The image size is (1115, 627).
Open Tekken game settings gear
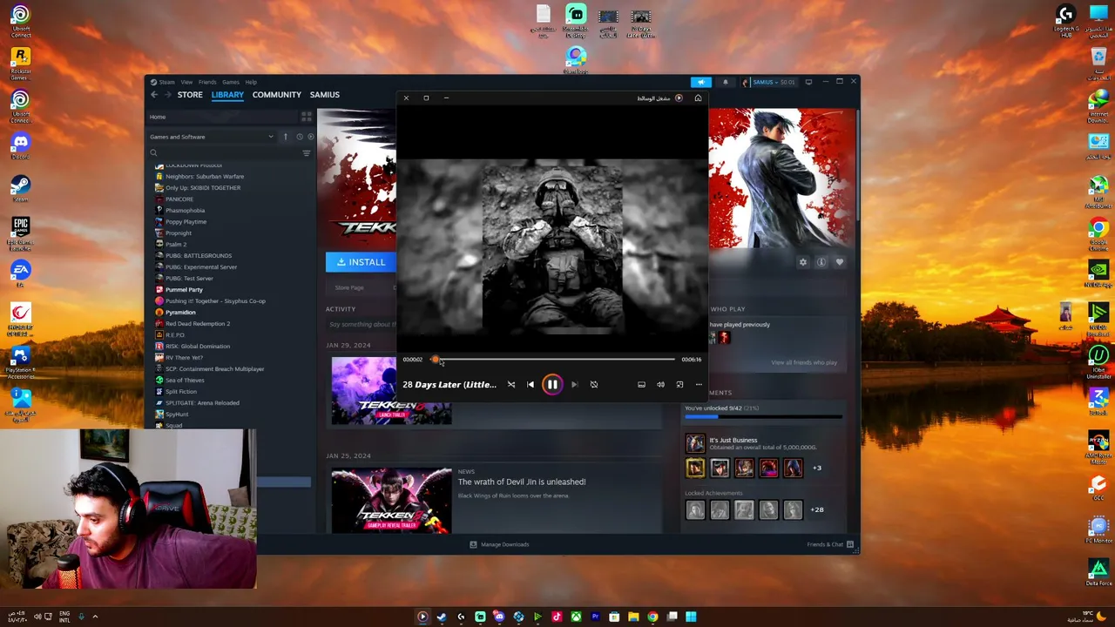(803, 262)
